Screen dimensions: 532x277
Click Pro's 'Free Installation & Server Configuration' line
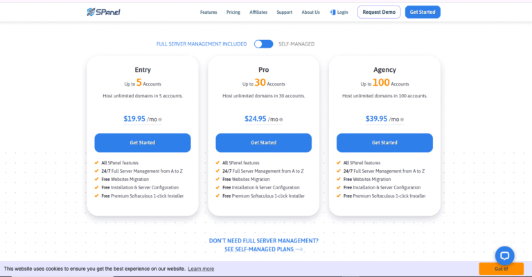coord(261,187)
